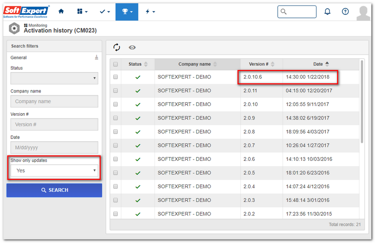Open the components grid menu

(82, 11)
